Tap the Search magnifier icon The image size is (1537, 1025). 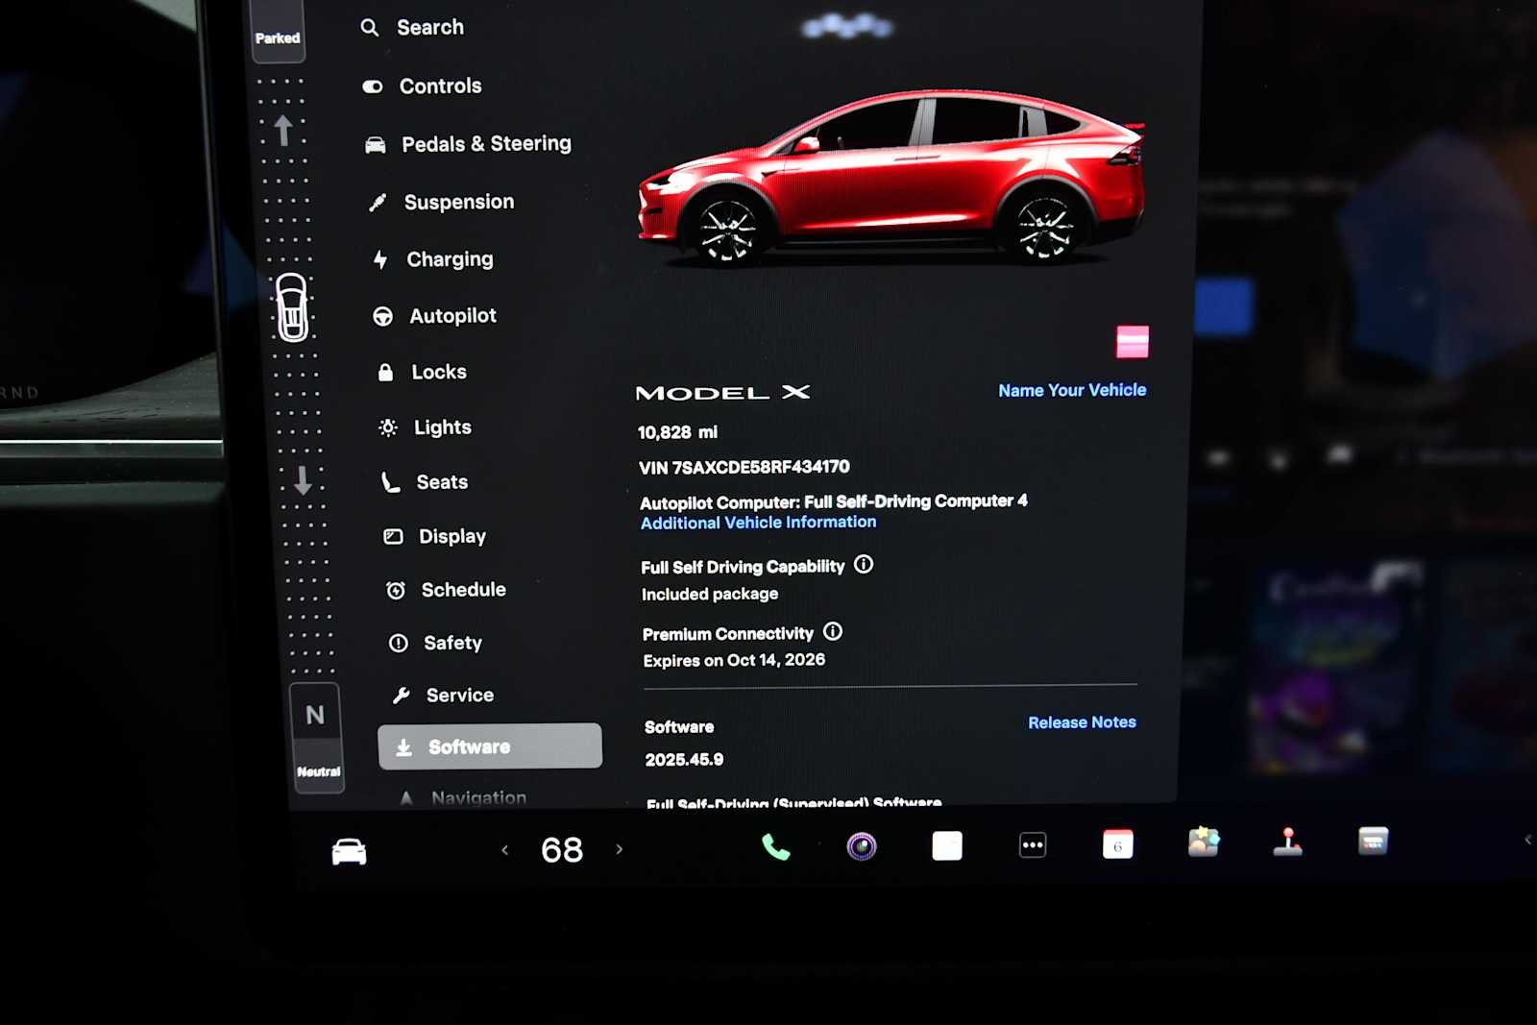[369, 28]
